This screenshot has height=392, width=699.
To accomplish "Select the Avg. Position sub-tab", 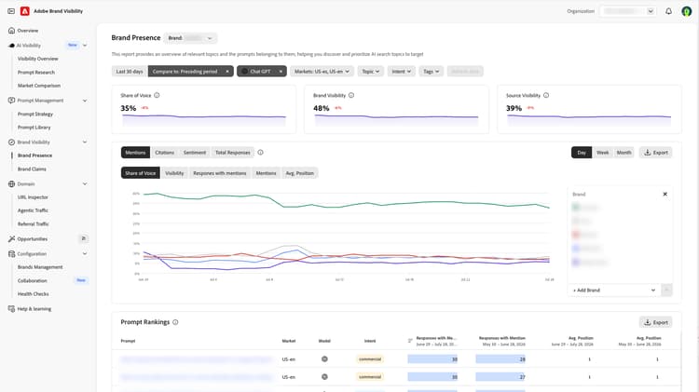I will [x=299, y=173].
